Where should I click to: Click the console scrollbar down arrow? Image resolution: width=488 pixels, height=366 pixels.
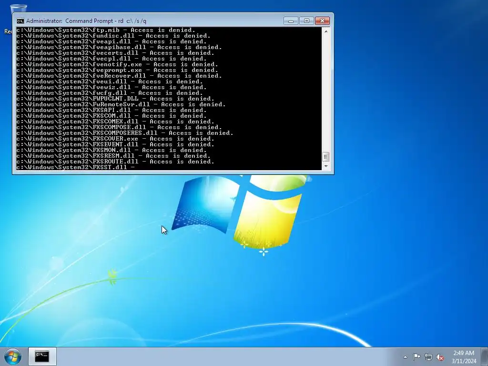[325, 166]
